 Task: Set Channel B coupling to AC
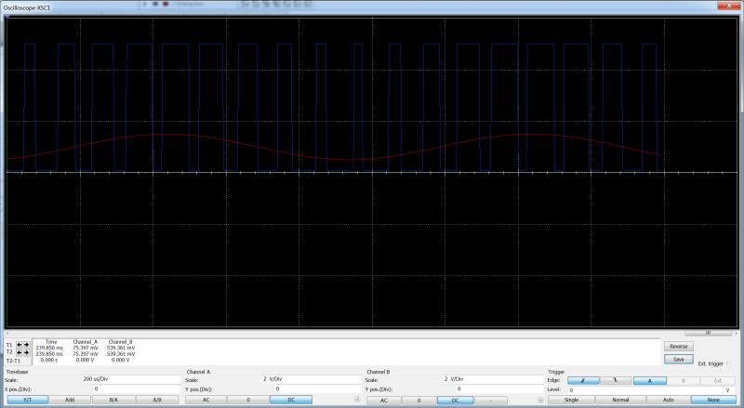(384, 401)
